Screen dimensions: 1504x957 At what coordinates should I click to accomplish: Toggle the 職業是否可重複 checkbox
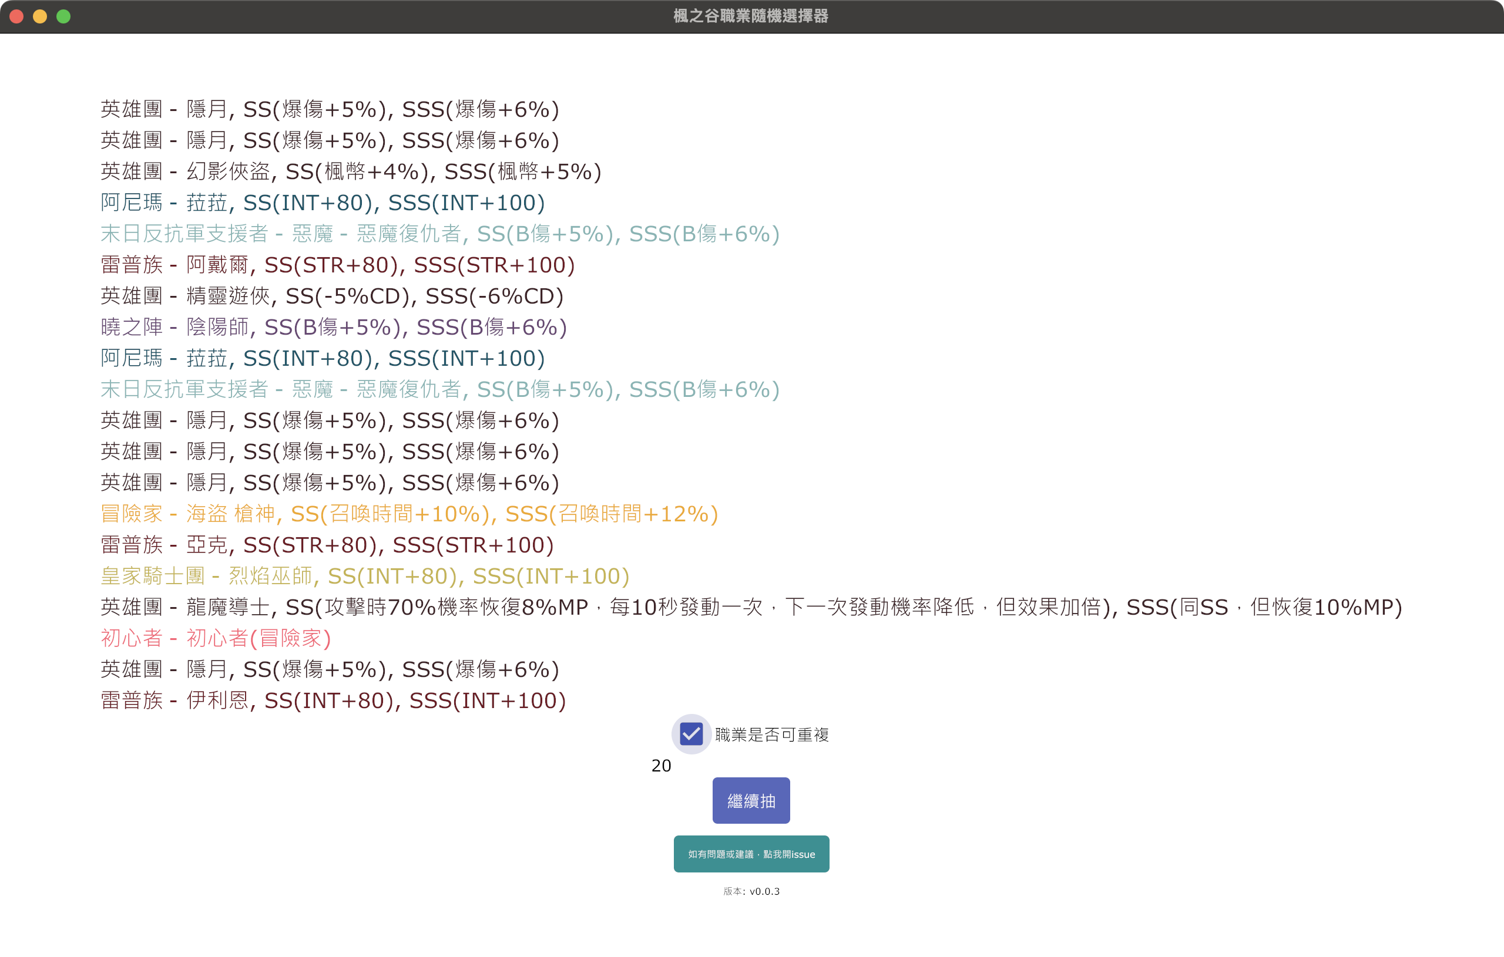coord(691,734)
